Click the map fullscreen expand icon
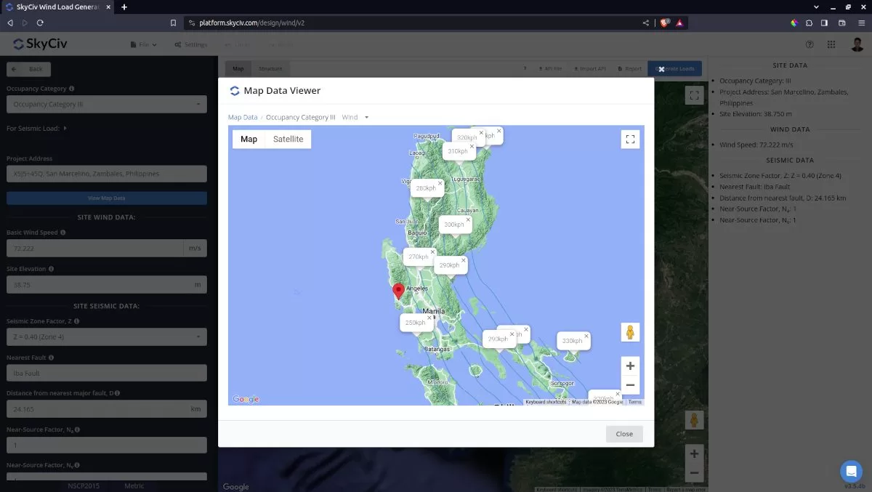The width and height of the screenshot is (872, 492). click(630, 139)
